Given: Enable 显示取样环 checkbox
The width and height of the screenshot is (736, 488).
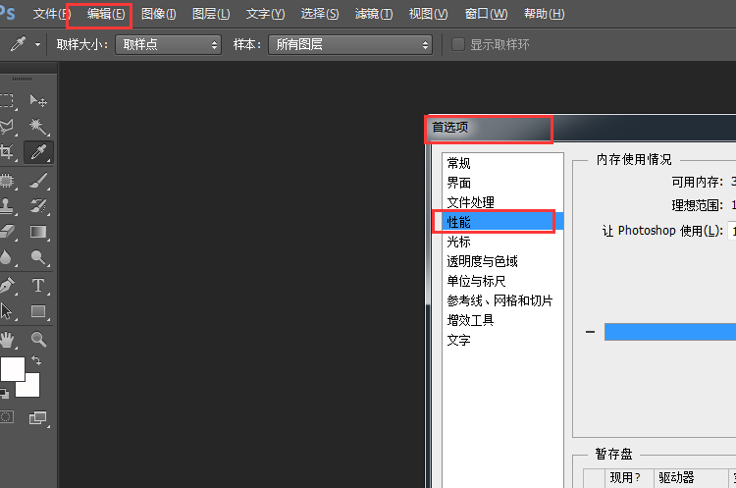Looking at the screenshot, I should [x=457, y=44].
